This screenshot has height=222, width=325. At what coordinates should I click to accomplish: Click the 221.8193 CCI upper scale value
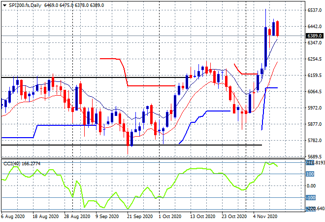pyautogui.click(x=316, y=163)
